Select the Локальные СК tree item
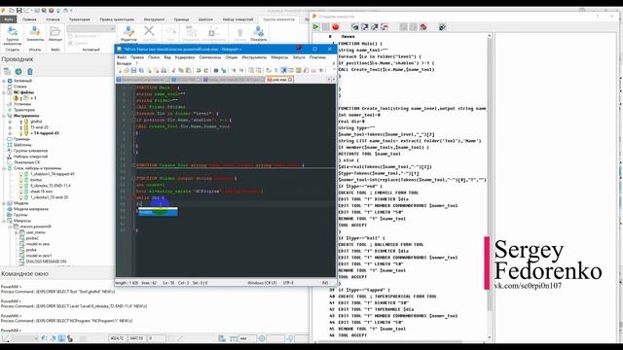 pos(26,162)
